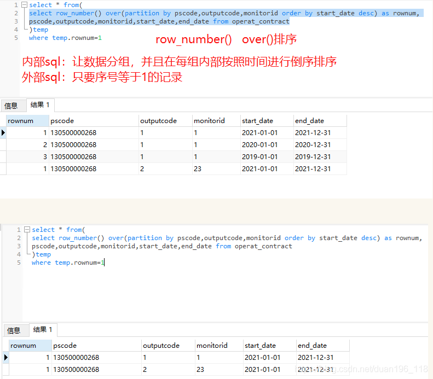This screenshot has width=433, height=379.
Task: Collapse code fold in lower SQL editor
Action: (x=27, y=230)
